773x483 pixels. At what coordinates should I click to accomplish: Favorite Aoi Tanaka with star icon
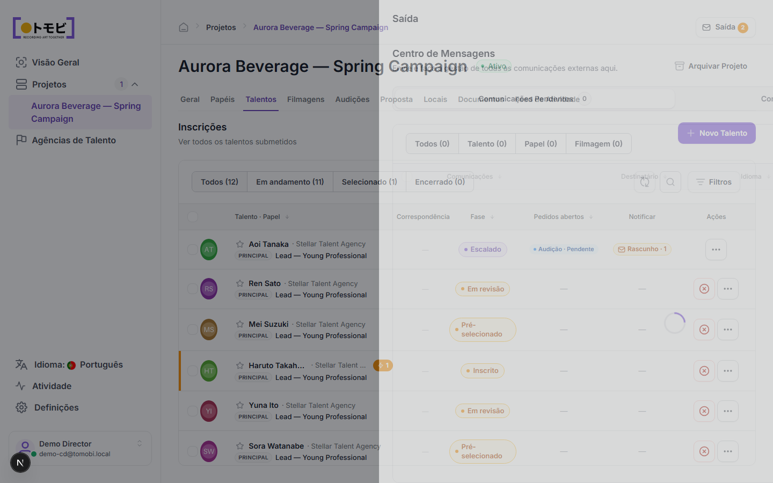[240, 244]
